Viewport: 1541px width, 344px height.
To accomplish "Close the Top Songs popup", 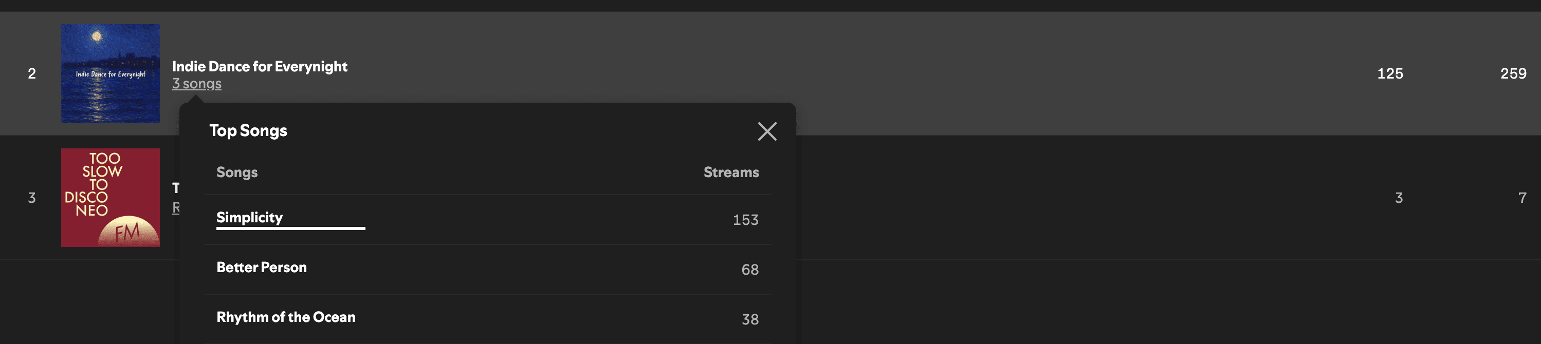I will point(767,131).
